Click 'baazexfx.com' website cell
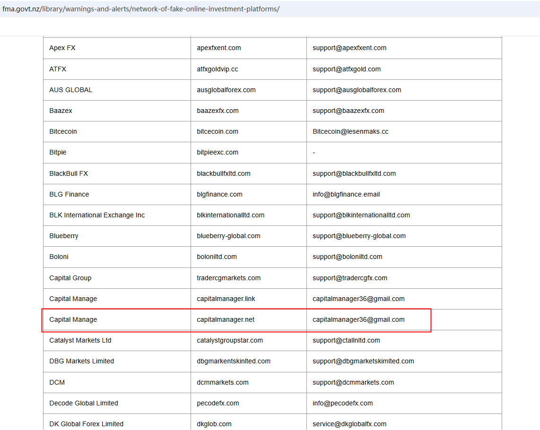The width and height of the screenshot is (540, 430). pyautogui.click(x=249, y=111)
